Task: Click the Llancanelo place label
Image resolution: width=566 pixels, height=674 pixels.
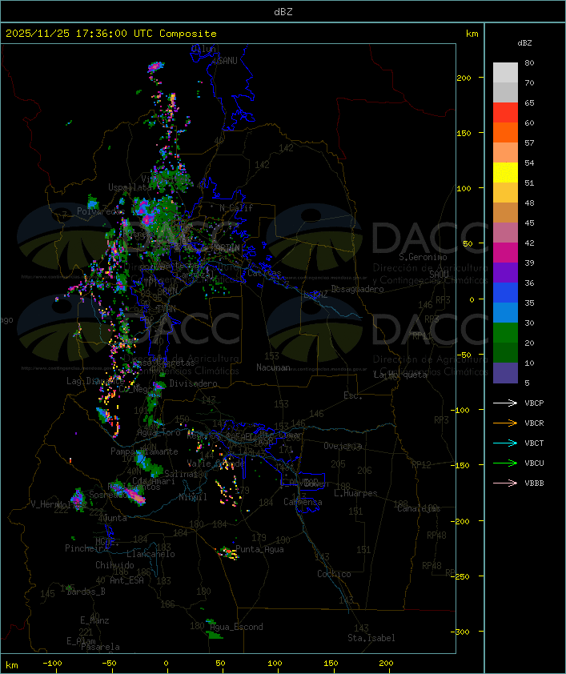Action: pyautogui.click(x=151, y=554)
